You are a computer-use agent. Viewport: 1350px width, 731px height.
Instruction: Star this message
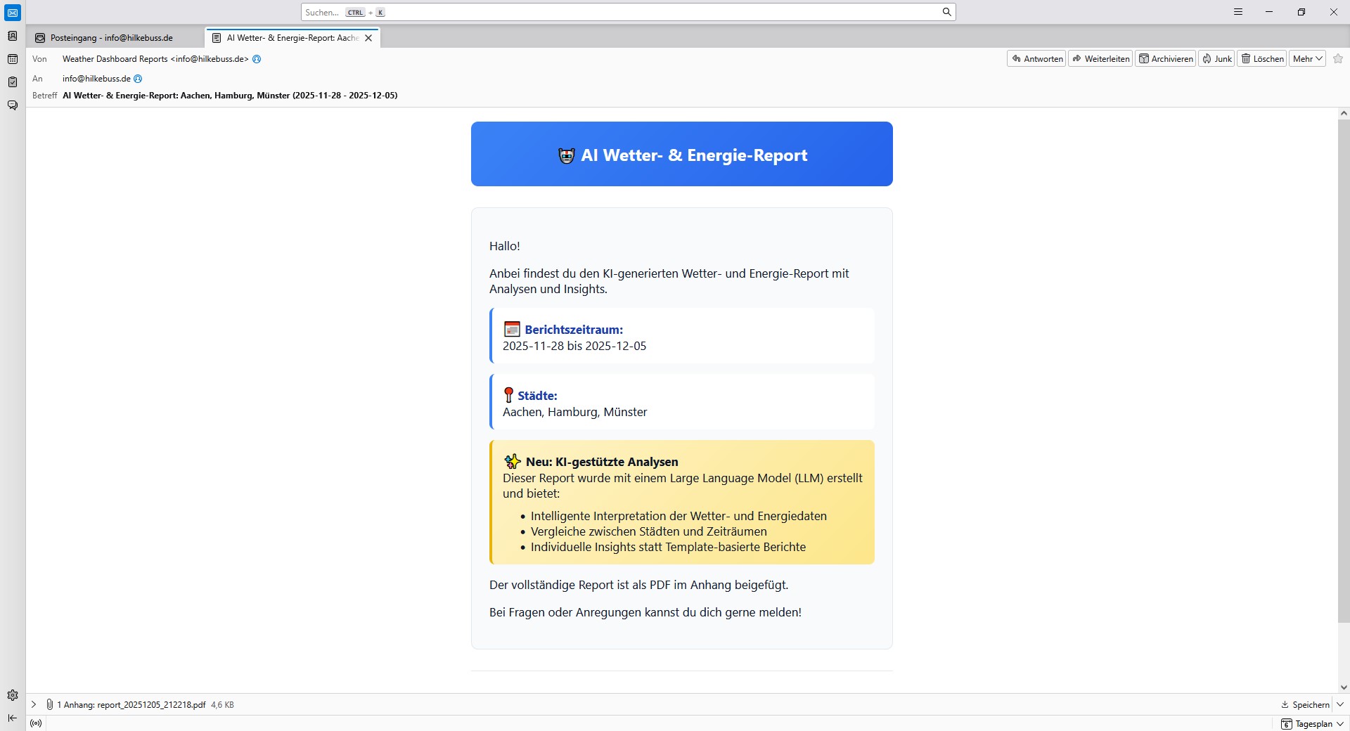coord(1338,59)
